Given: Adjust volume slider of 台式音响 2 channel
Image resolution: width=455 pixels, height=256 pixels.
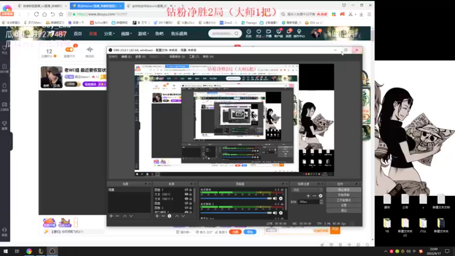Looking at the screenshot, I should click(236, 213).
